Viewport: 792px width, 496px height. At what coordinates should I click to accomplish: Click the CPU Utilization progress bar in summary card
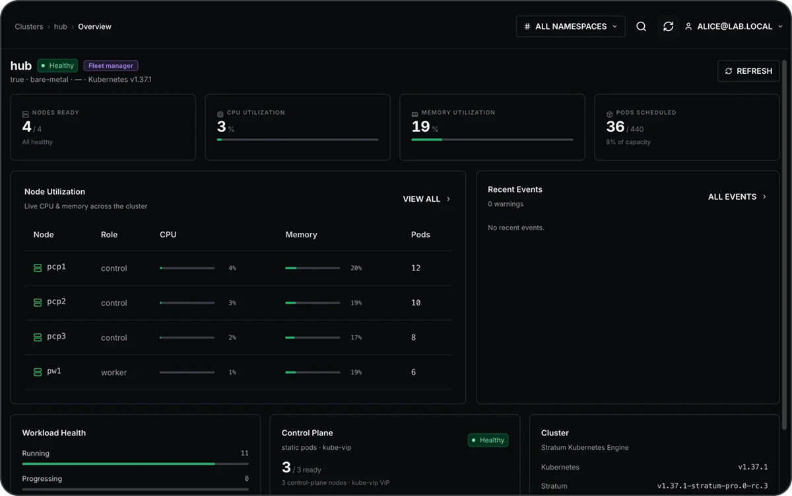tap(298, 139)
